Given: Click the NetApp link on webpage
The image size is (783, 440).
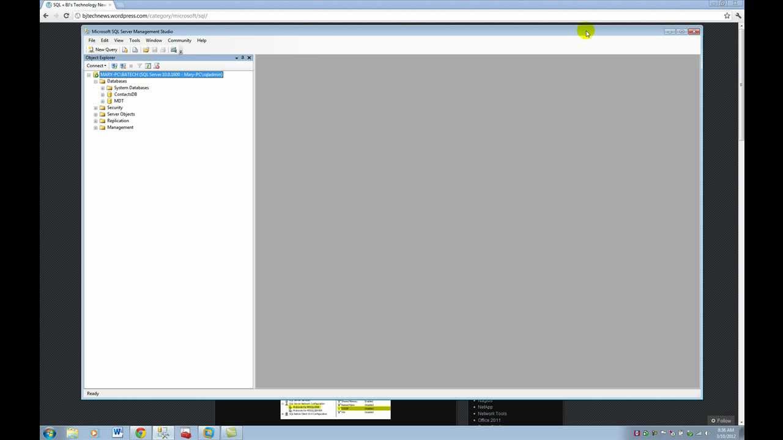Looking at the screenshot, I should coord(485,407).
